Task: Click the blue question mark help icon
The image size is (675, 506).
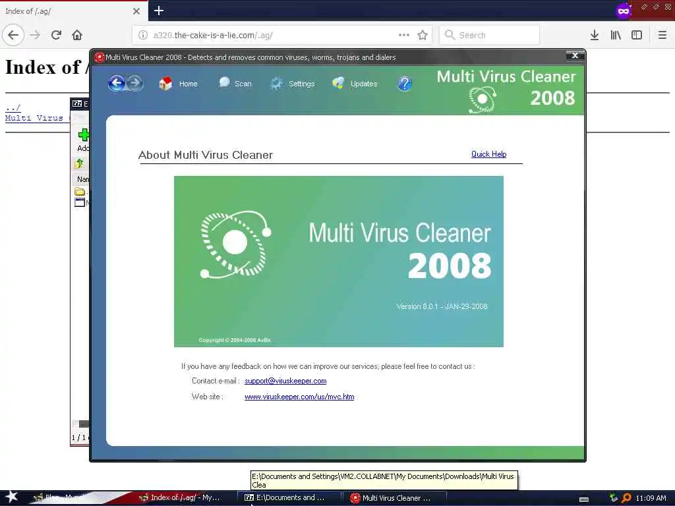Action: point(404,84)
